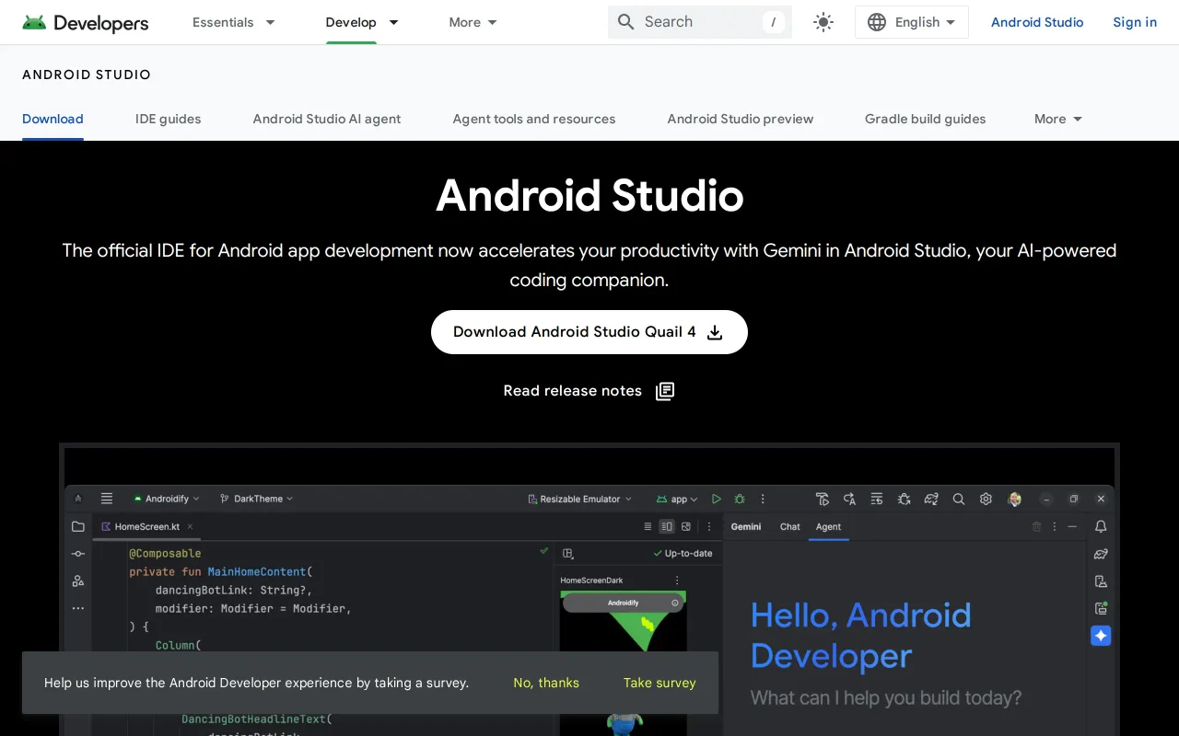The image size is (1179, 736).
Task: Click the Take survey button
Action: pyautogui.click(x=660, y=683)
